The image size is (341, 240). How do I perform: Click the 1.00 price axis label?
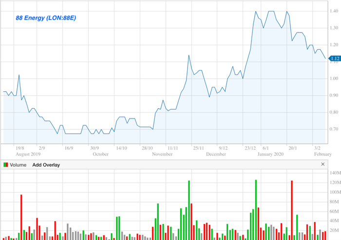[334, 79]
